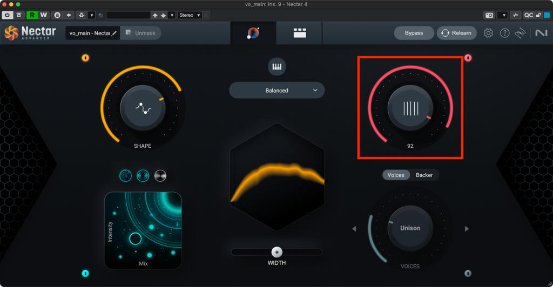Click the snapshot camera icon in host toolbar
553x287 pixels.
click(x=489, y=15)
